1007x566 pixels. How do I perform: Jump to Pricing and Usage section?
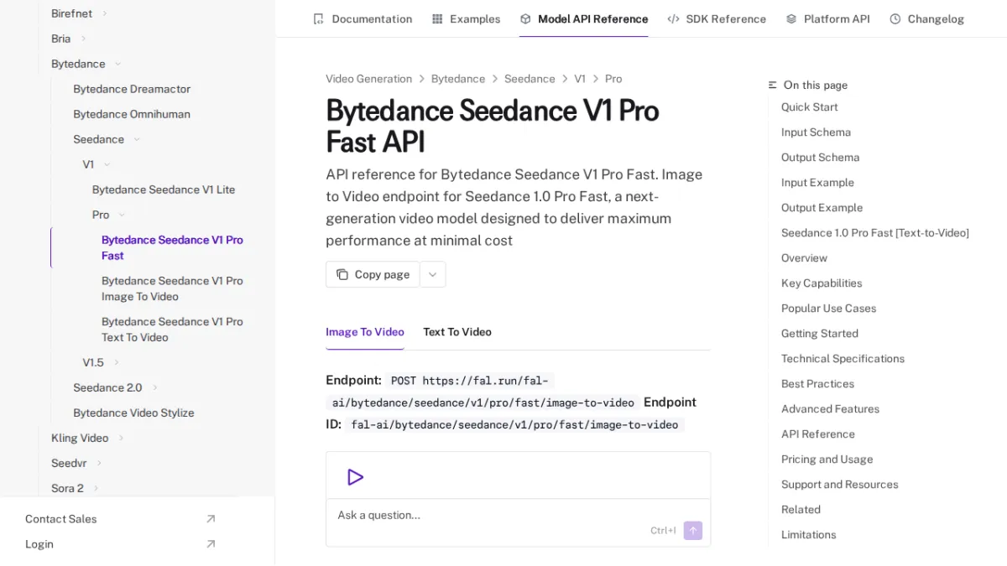827,460
